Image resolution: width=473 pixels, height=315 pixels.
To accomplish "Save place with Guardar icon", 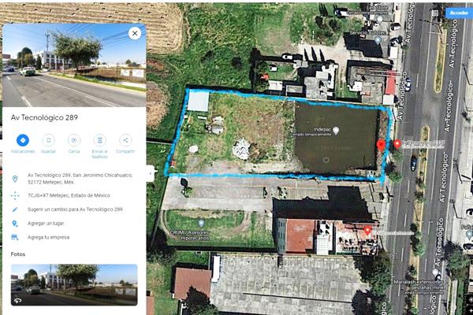I will pyautogui.click(x=49, y=140).
